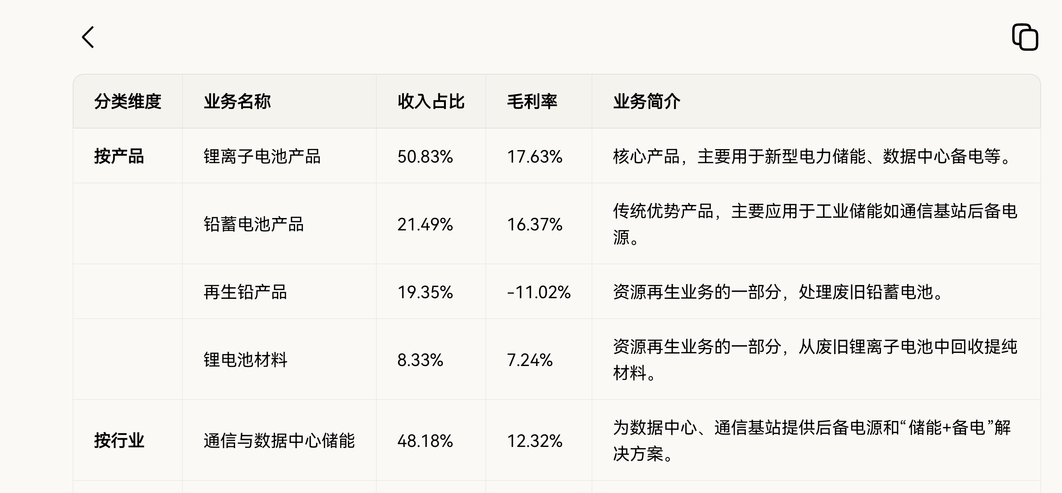Click the 锂离子电池产品 business name
Image resolution: width=1062 pixels, height=493 pixels.
tap(262, 157)
